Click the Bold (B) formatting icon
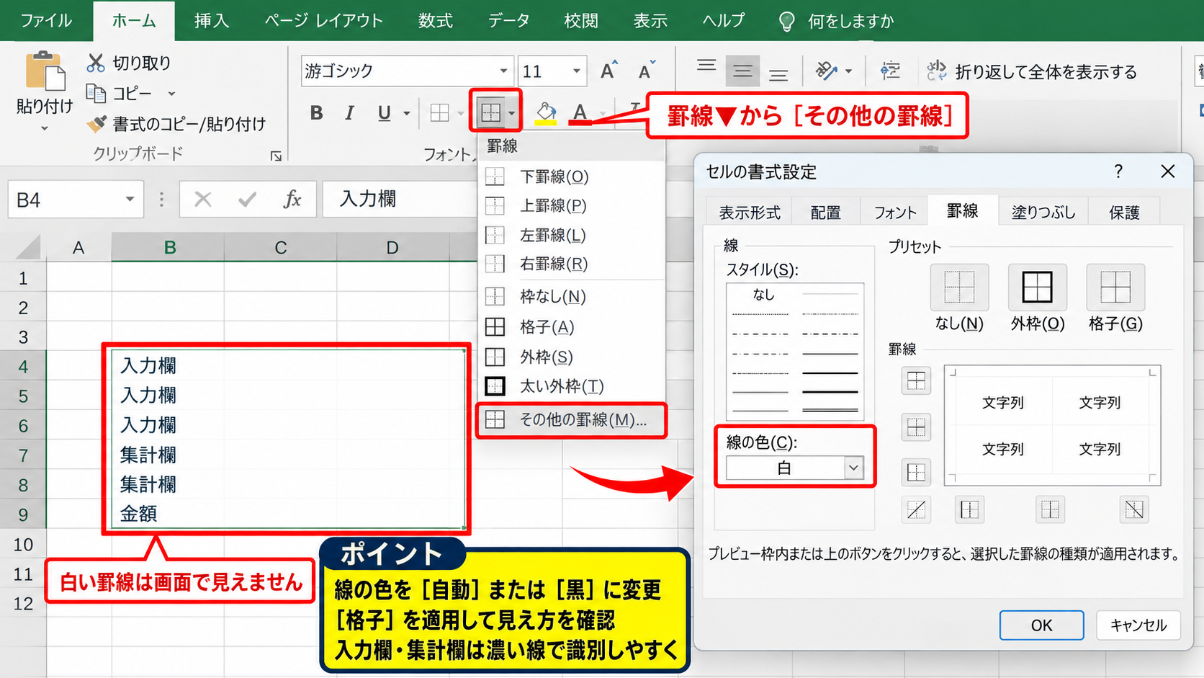 (316, 112)
